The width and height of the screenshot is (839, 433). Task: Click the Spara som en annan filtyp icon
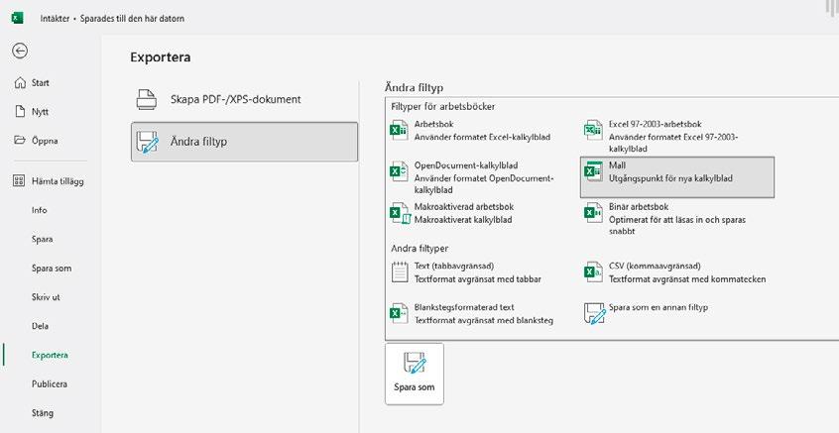(594, 314)
